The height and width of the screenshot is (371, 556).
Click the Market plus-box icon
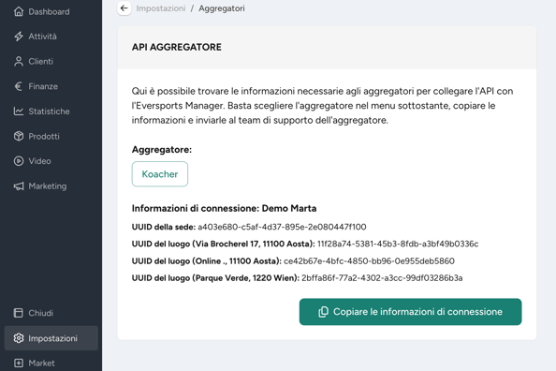[x=18, y=364]
